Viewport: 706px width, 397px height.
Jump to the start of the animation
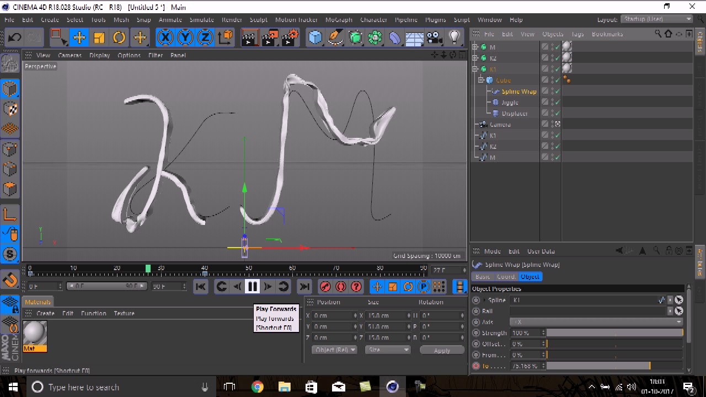point(201,286)
